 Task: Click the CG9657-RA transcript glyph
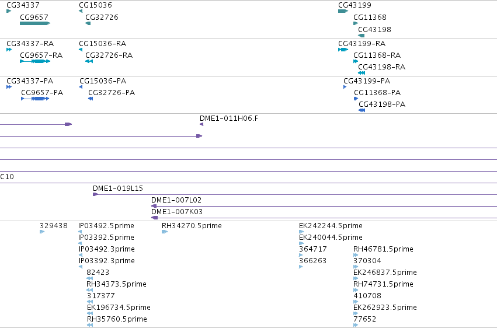(35, 61)
